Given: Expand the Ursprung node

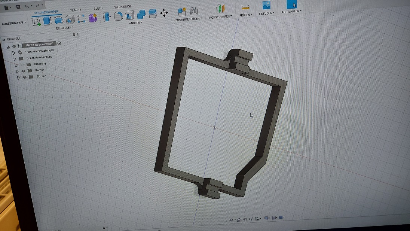Looking at the screenshot, I should pyautogui.click(x=16, y=66).
